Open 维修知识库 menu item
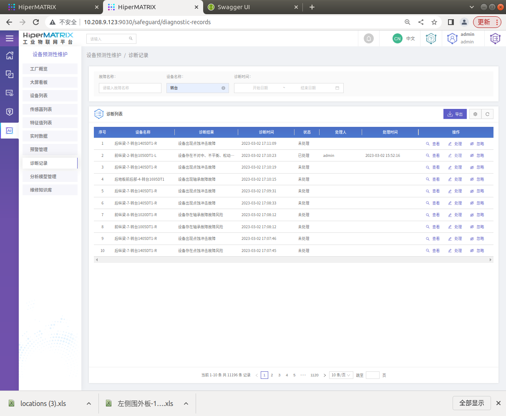This screenshot has height=416, width=506. point(50,190)
